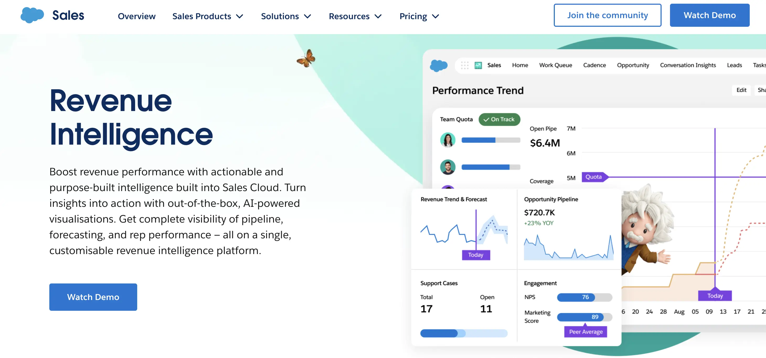
Task: Expand the Resources chevron arrow
Action: 378,16
